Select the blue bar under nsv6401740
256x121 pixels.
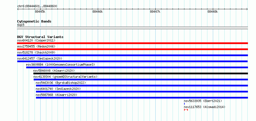142,92
